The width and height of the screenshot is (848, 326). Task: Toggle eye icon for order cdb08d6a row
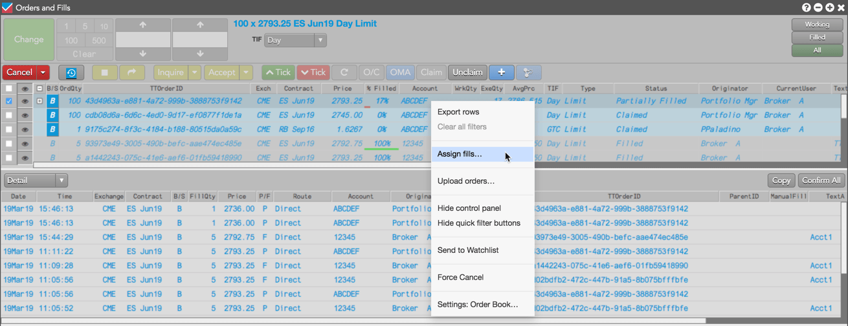[x=25, y=115]
